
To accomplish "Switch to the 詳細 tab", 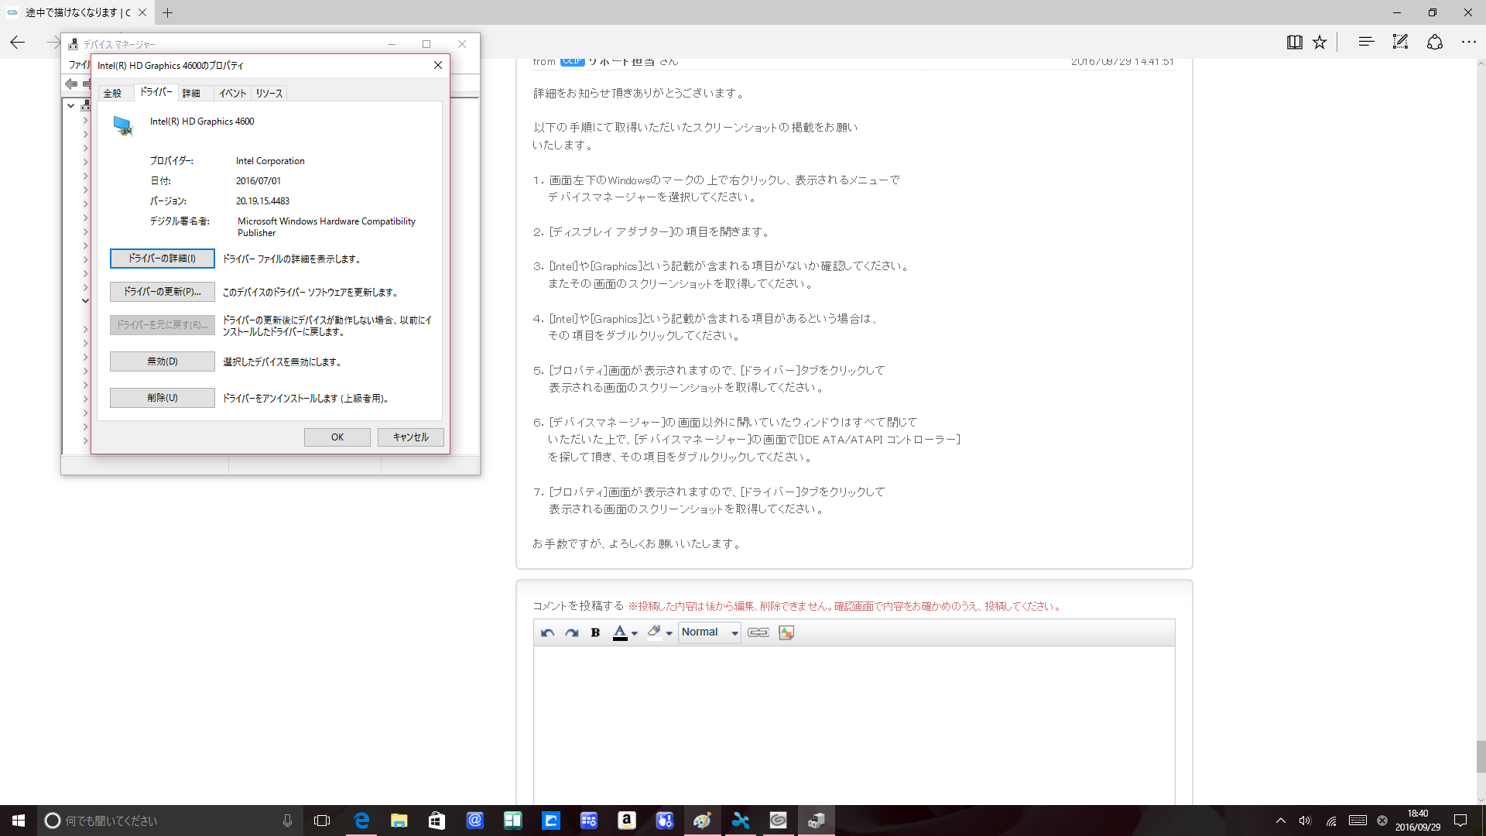I will (191, 94).
